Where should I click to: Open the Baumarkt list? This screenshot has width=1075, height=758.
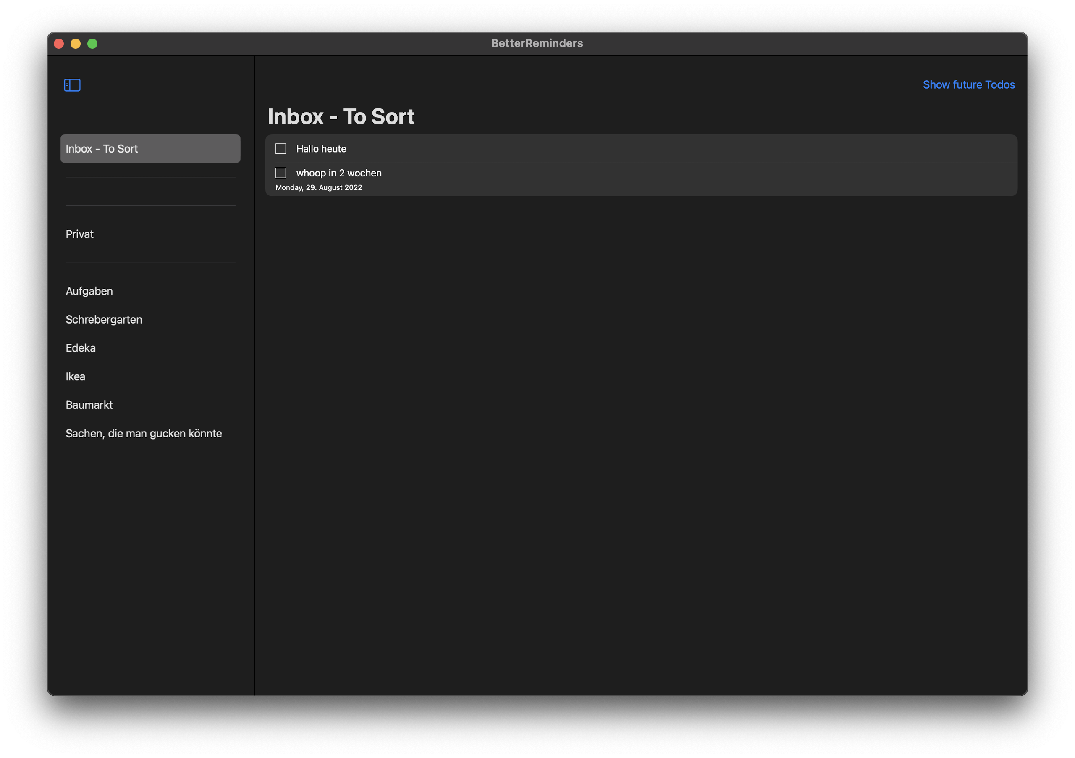pyautogui.click(x=89, y=405)
